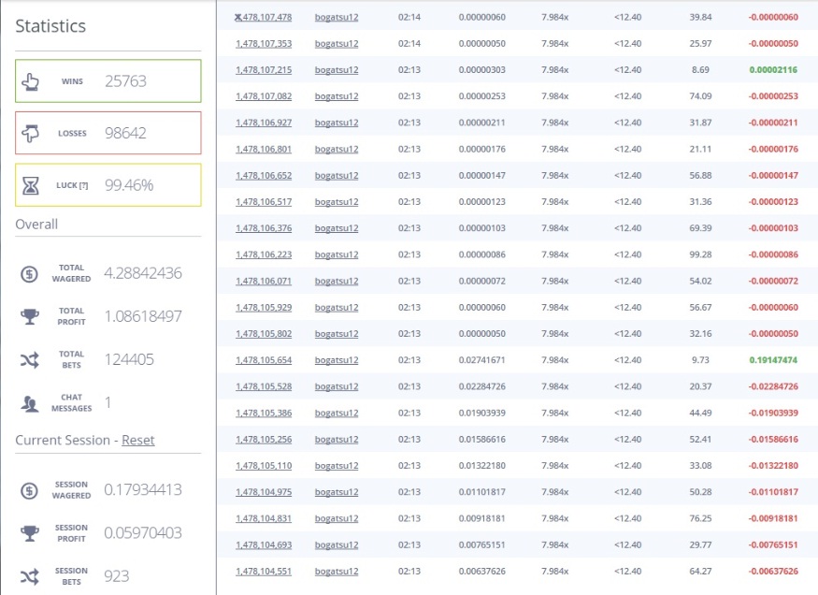Click the roll result 74.09
This screenshot has height=595, width=818.
[x=700, y=96]
